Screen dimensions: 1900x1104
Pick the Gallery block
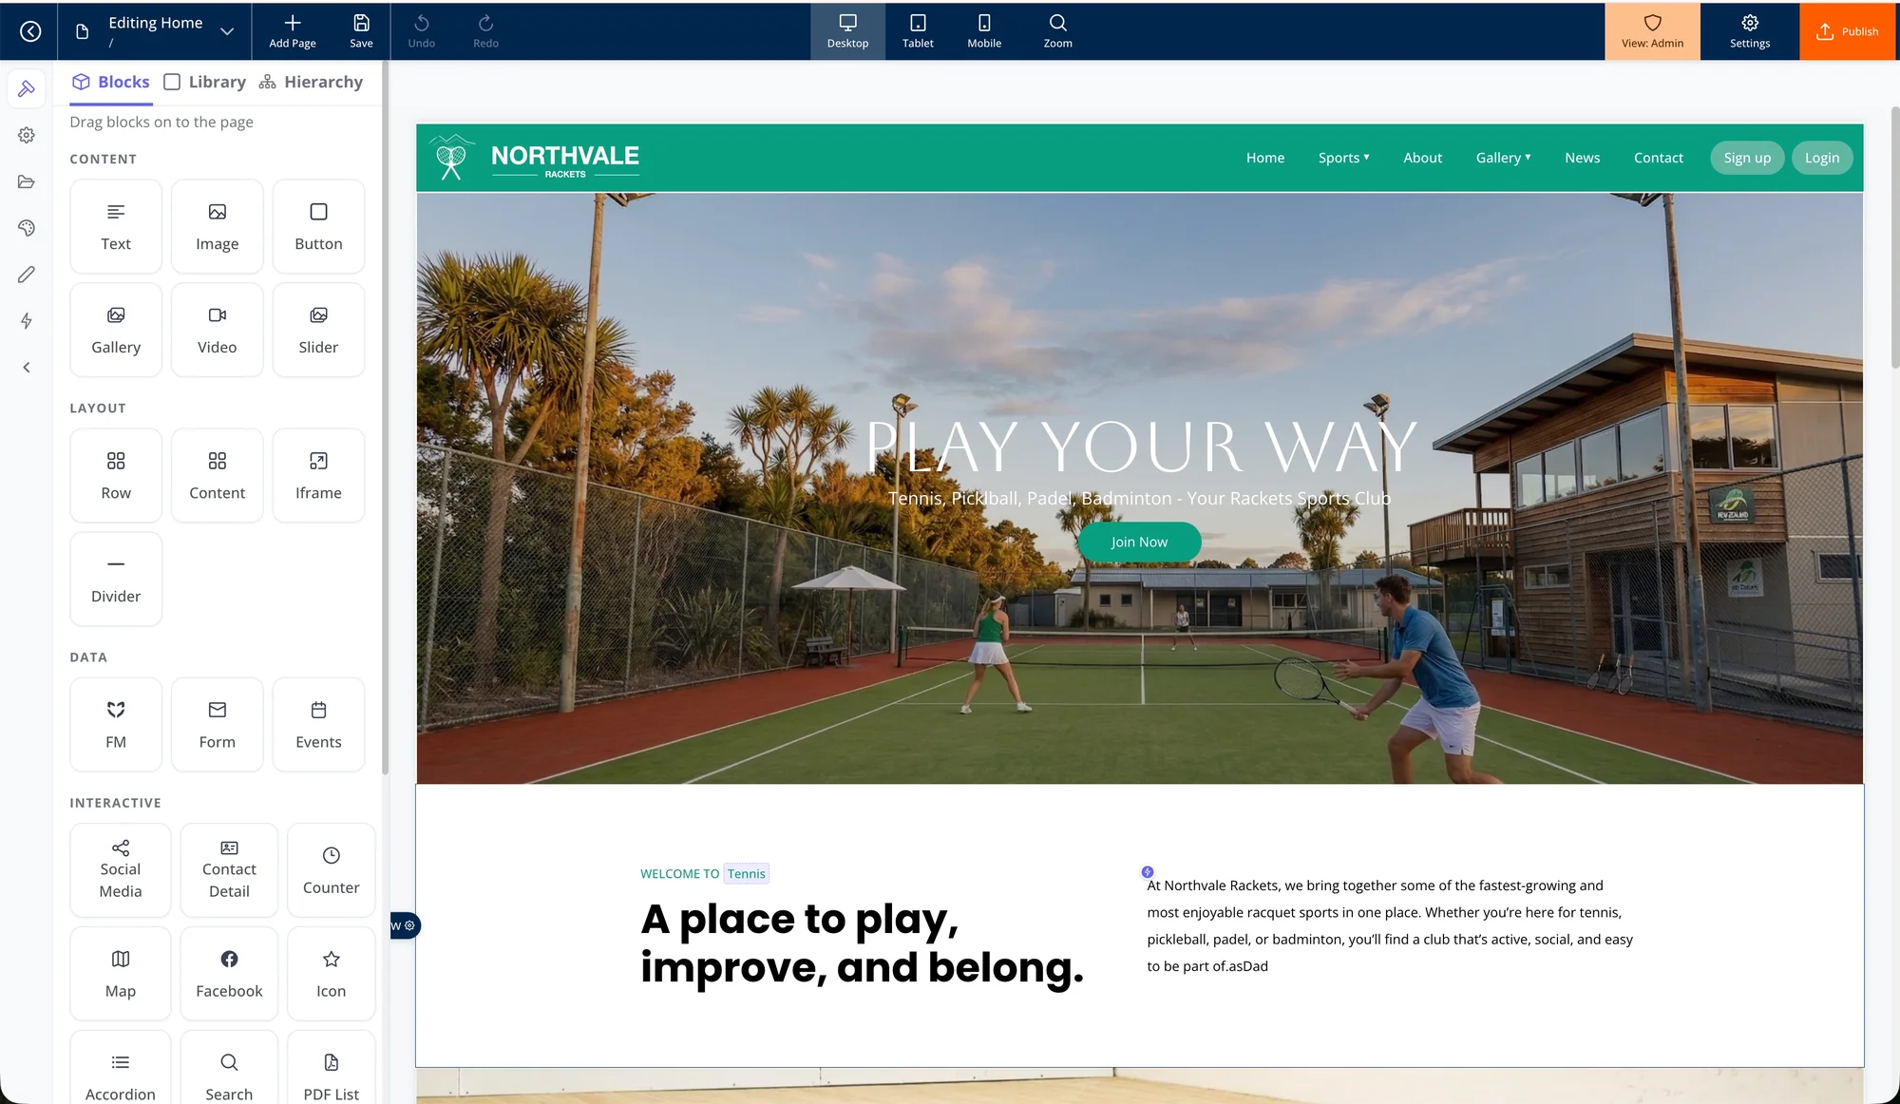116,330
